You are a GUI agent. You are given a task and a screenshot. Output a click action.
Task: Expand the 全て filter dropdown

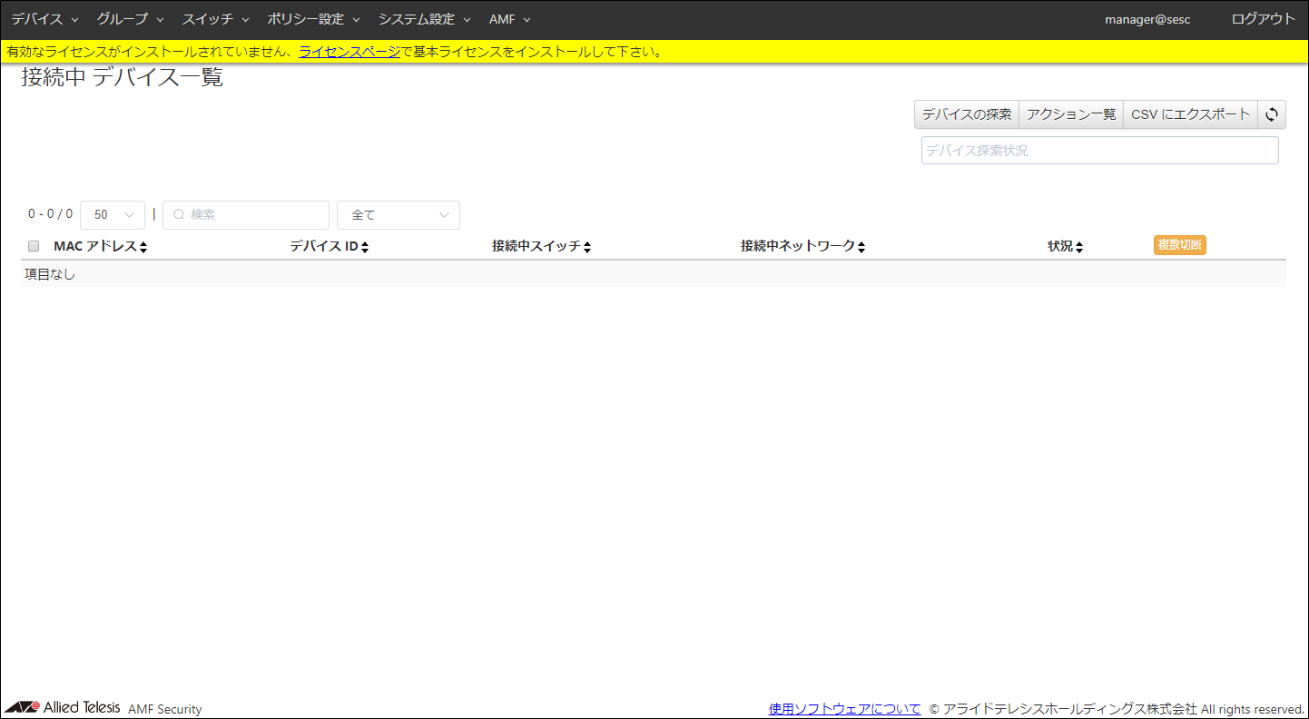tap(398, 215)
